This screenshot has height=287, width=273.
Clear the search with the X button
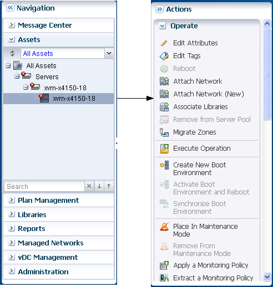89,186
